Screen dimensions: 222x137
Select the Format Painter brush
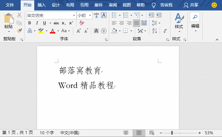point(19,30)
